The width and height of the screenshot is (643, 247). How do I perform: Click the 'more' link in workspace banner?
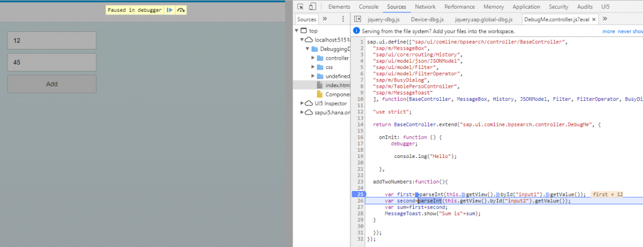(x=608, y=31)
